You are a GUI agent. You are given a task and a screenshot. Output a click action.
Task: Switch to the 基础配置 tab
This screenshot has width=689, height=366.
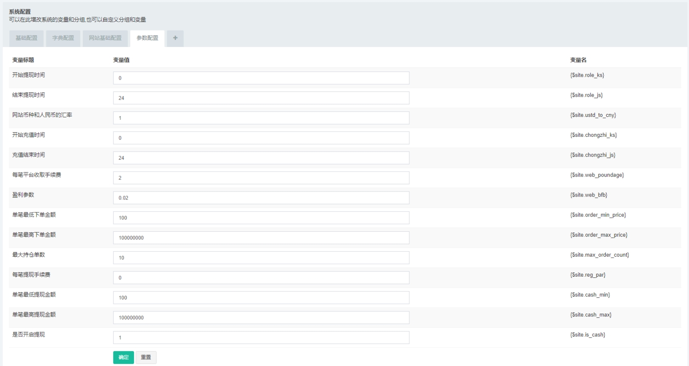click(x=26, y=38)
